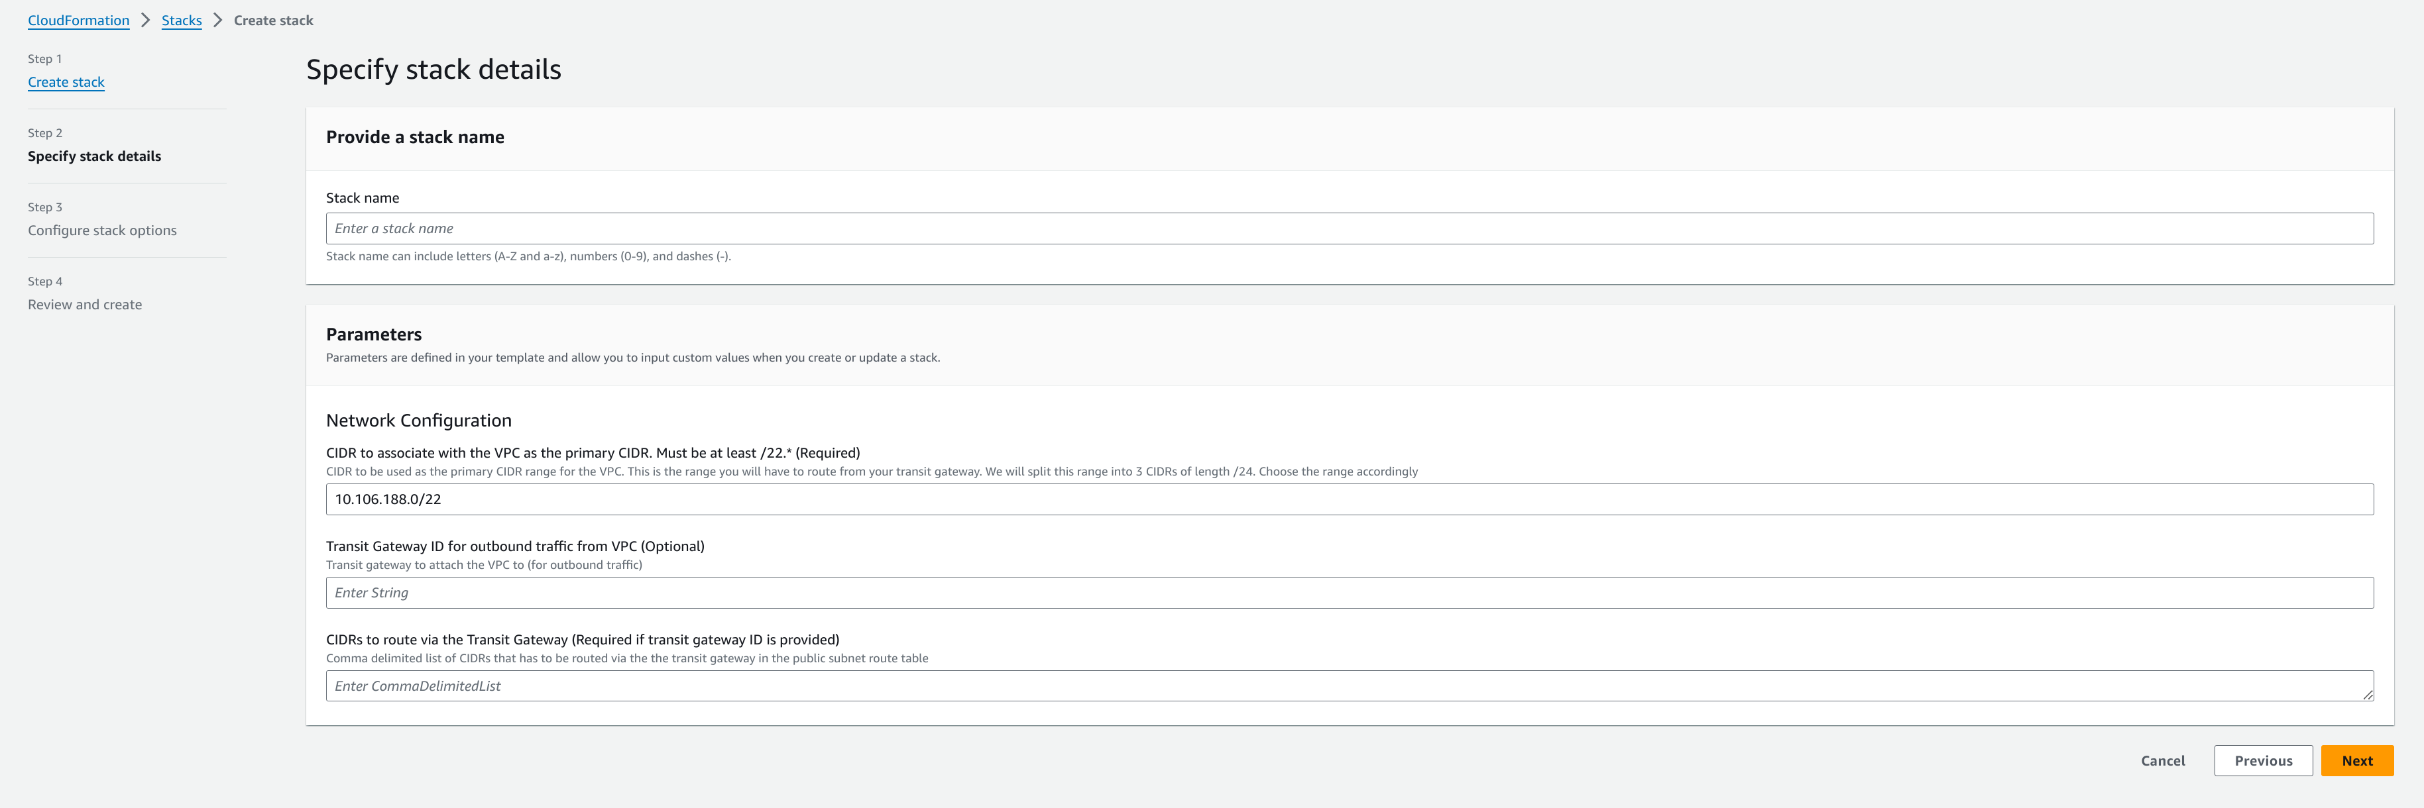Go to Stacks in the breadcrumb

[182, 21]
